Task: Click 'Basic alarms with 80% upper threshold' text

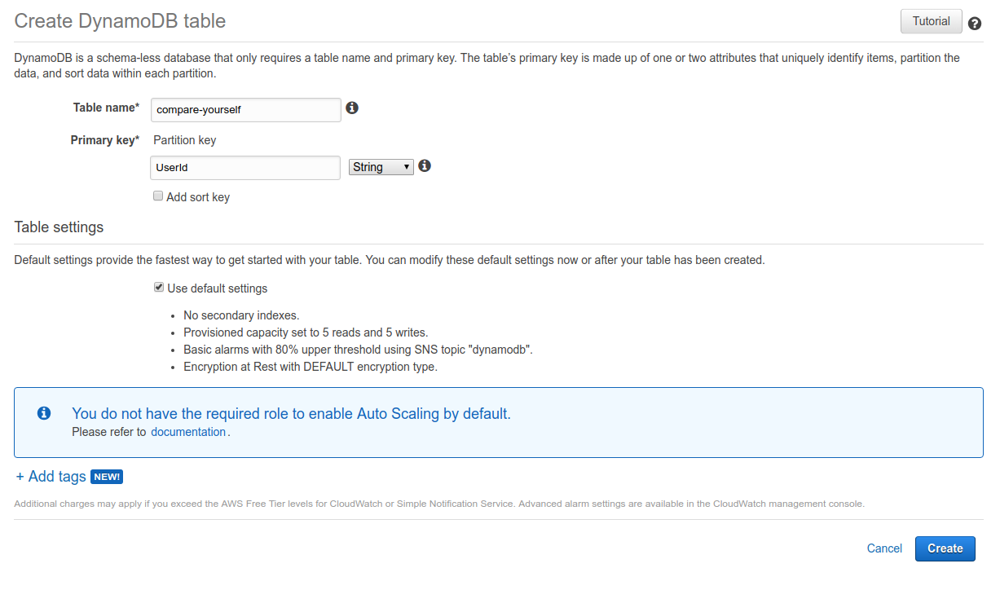Action: coord(358,350)
